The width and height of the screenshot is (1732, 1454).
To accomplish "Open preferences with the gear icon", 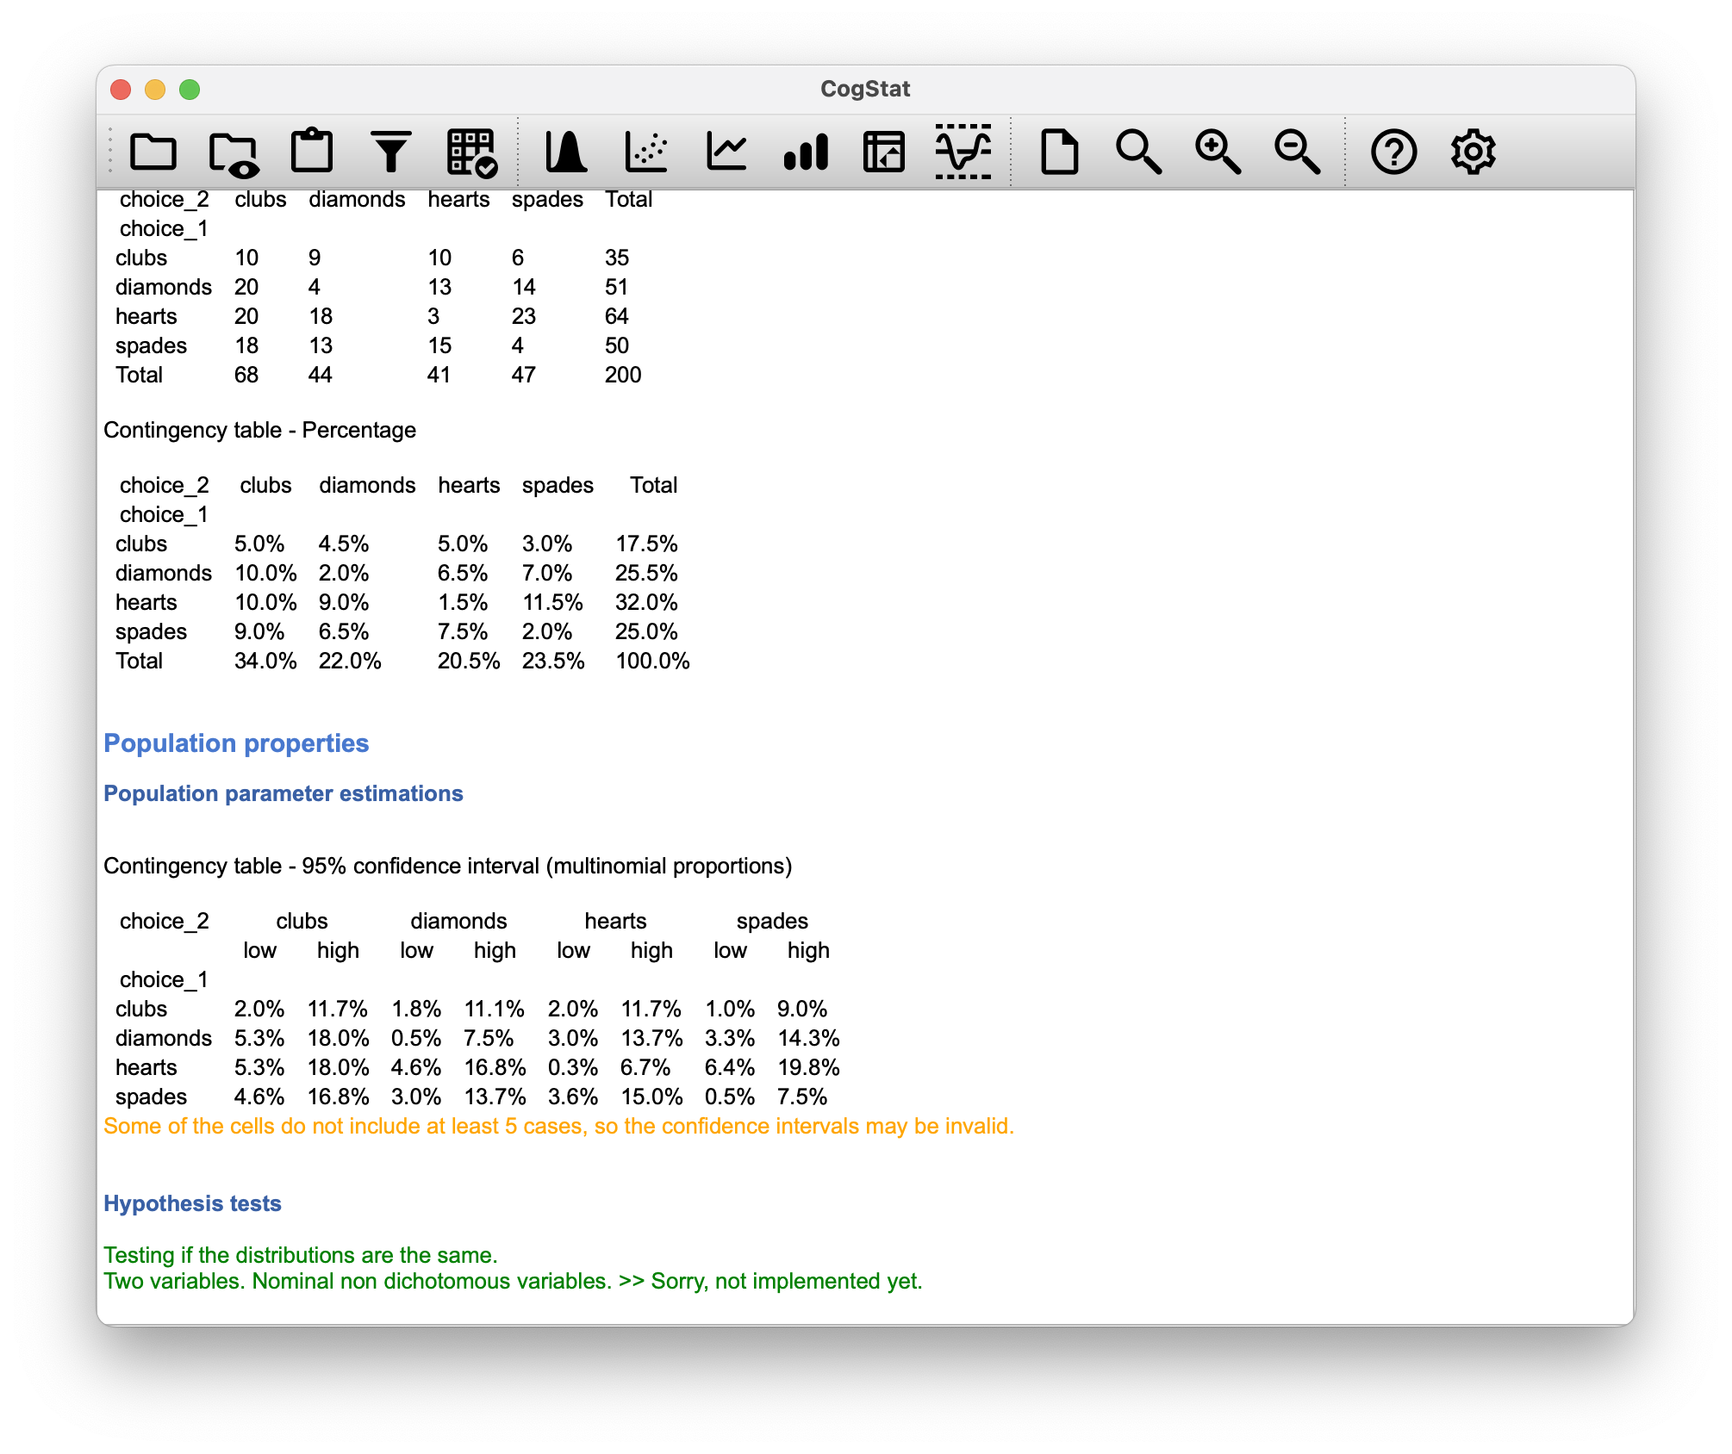I will [x=1473, y=152].
